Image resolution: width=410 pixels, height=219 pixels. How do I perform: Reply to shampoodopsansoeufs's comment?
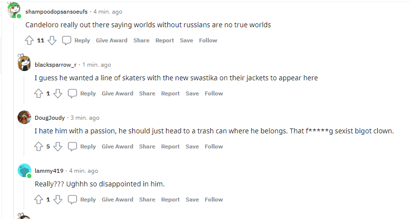pyautogui.click(x=77, y=40)
